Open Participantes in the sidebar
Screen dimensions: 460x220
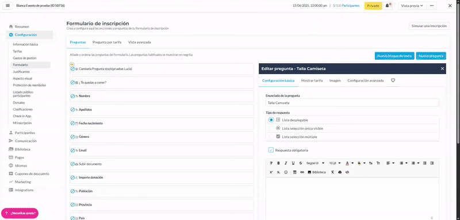[x=25, y=133]
